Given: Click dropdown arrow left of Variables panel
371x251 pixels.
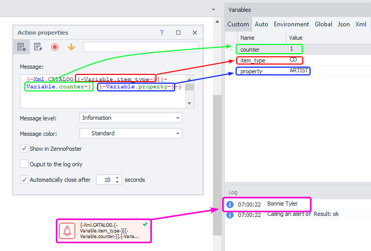Looking at the screenshot, I should point(213,10).
